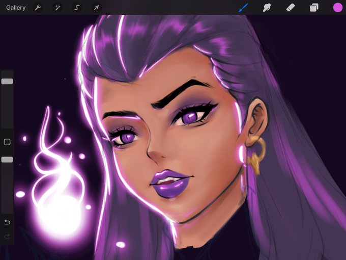Tap the gold earring on canvas
Viewport: 346px width, 260px height.
[256, 155]
